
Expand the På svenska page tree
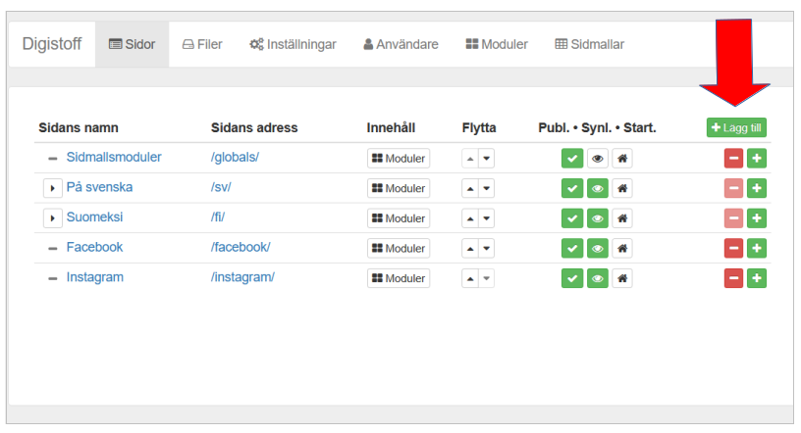[x=52, y=188]
